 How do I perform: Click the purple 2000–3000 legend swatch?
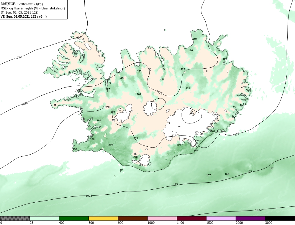coord(250,219)
